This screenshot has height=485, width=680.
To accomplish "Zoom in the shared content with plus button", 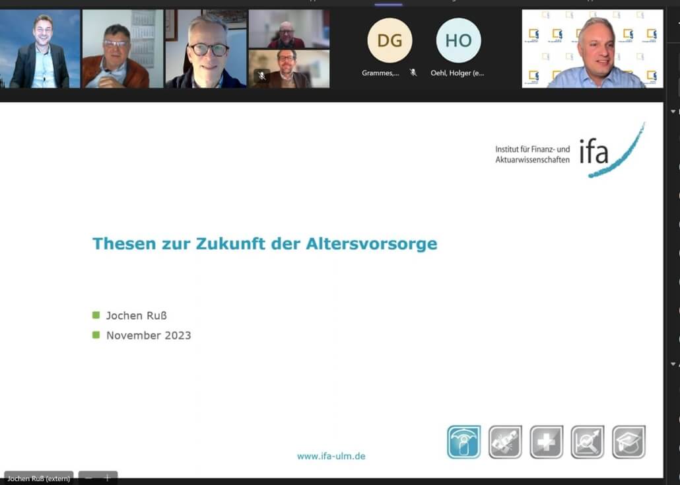I will coord(107,478).
